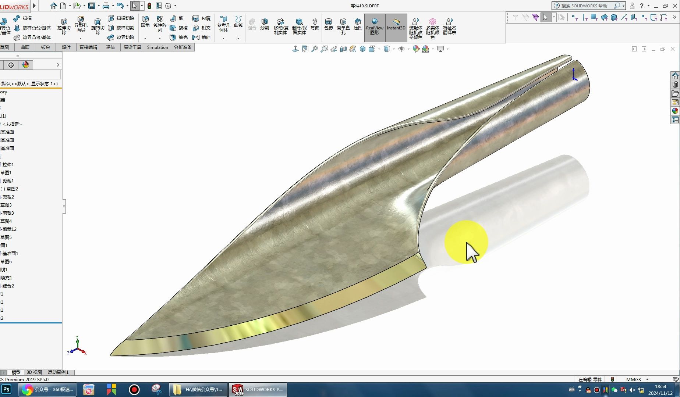Open the Display Style dropdown
680x397 pixels.
tap(394, 49)
